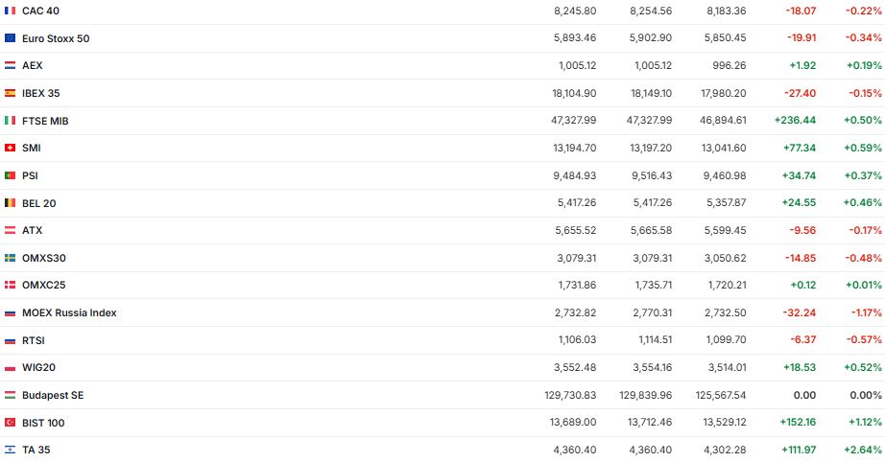This screenshot has width=885, height=462.
Task: Click the Portugal flag beside PSI
Action: point(10,175)
